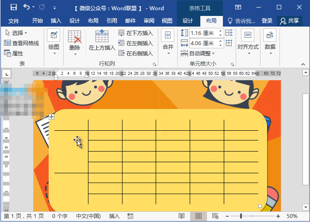The image size is (310, 222).
Task: Click the 共享 share button
Action: click(290, 21)
